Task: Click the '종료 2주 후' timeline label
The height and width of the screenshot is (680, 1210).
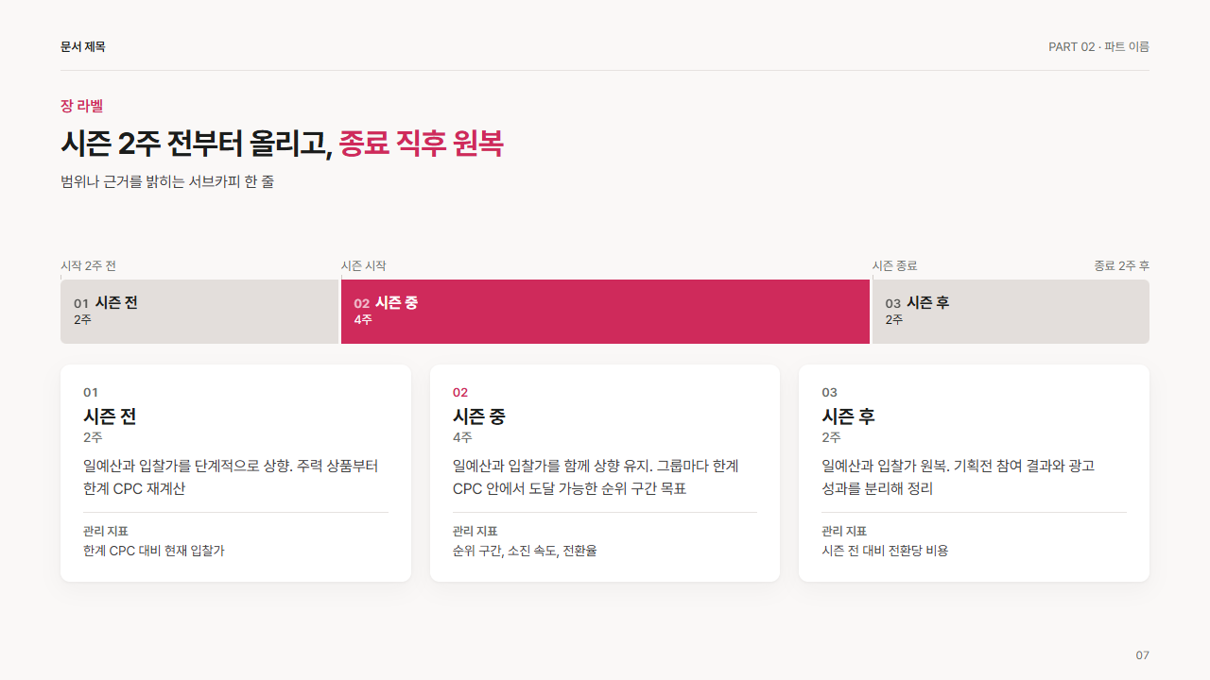Action: click(1121, 266)
